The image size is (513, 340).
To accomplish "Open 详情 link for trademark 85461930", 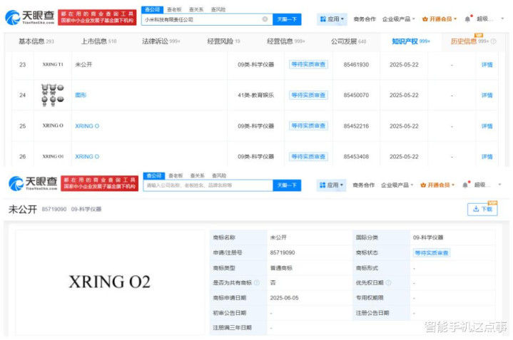I will (487, 65).
